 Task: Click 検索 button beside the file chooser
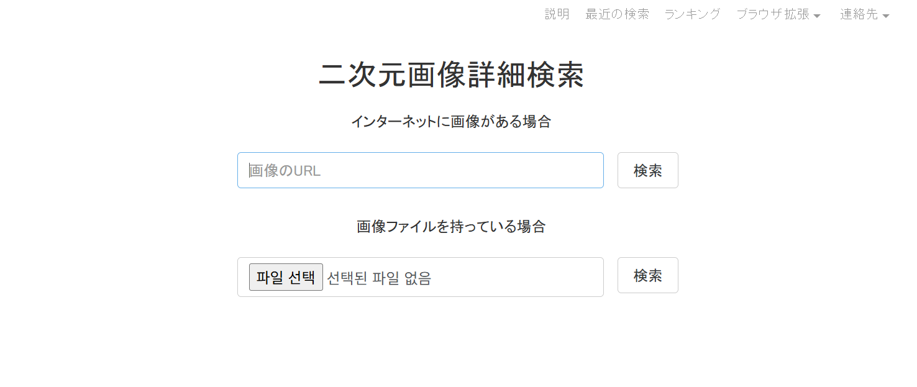(x=648, y=275)
